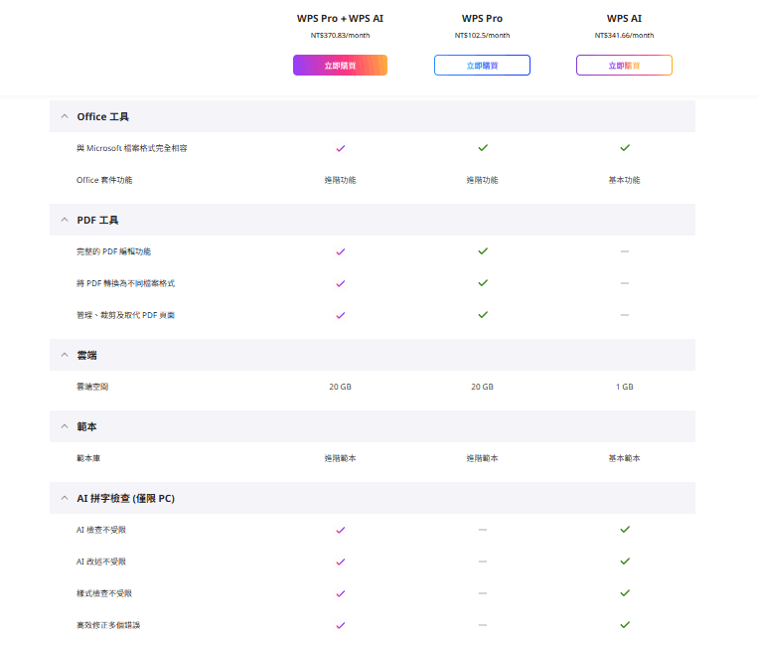Collapse the PDF 工具 section
Screen dimensions: 757x647
[x=65, y=220]
